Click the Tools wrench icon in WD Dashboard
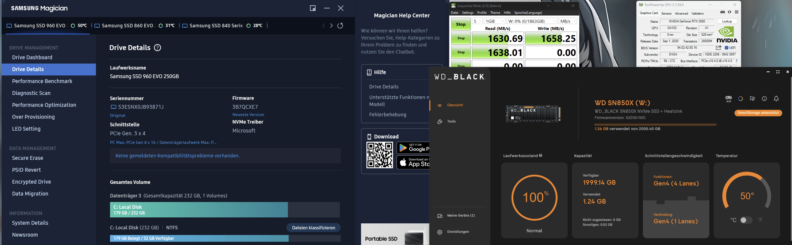 440,122
